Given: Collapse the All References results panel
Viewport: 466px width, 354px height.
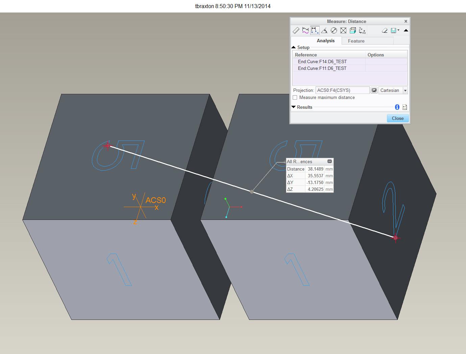Looking at the screenshot, I should [x=329, y=161].
